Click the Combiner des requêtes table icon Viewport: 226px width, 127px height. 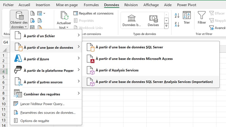coord(18,94)
